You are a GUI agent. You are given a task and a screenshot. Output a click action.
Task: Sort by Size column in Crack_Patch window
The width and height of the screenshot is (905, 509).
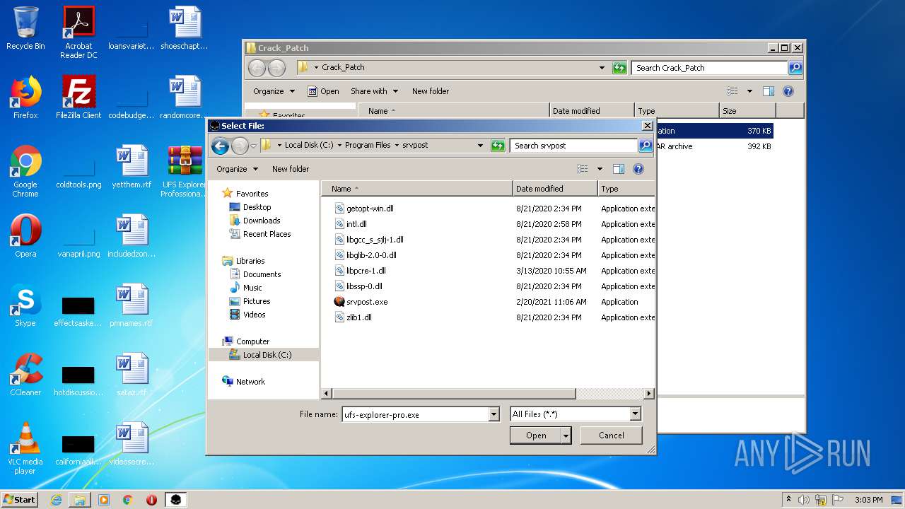tap(747, 111)
